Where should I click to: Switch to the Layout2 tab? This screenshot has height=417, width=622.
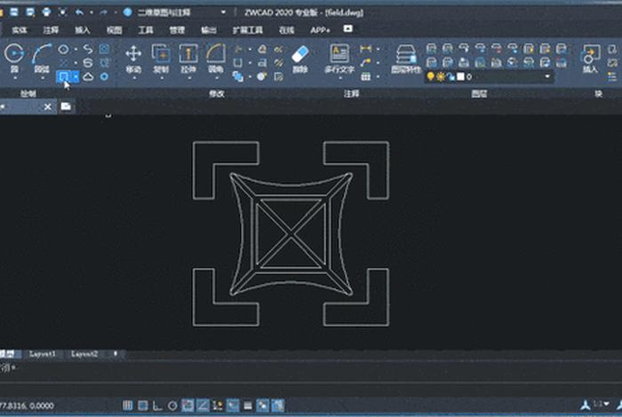(x=84, y=354)
